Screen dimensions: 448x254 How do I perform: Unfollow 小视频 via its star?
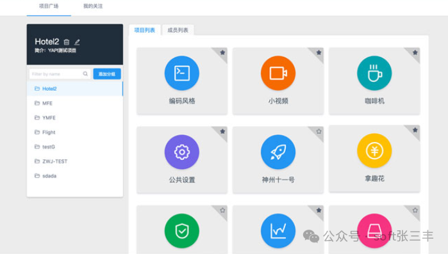tap(319, 52)
